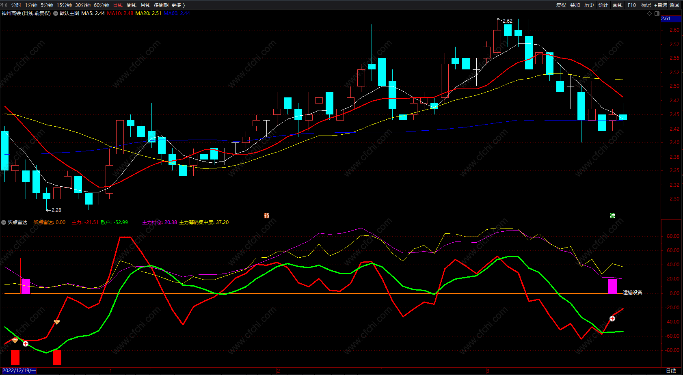
Task: Open the 画线 drawing tools
Action: [x=618, y=5]
